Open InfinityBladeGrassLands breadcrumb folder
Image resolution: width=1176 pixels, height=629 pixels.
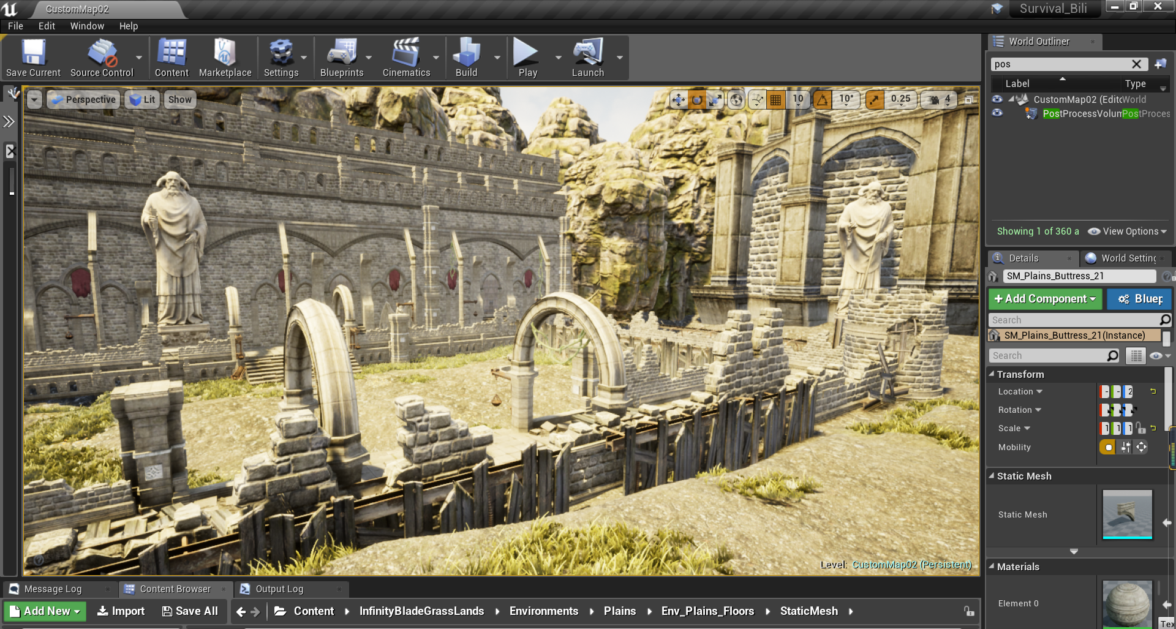[421, 611]
